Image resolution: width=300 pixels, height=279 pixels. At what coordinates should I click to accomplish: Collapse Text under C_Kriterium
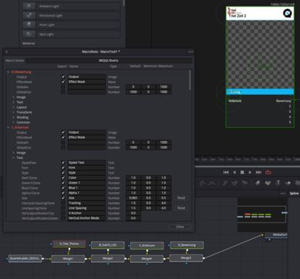click(14, 158)
